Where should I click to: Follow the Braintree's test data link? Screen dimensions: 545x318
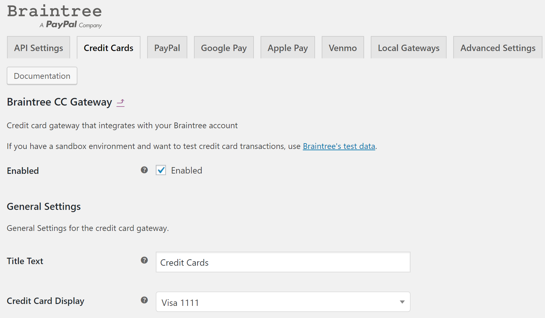tap(339, 146)
